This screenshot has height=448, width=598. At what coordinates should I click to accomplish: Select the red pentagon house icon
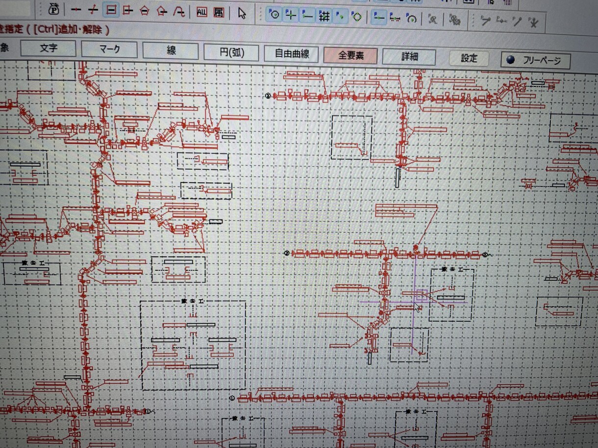click(145, 11)
